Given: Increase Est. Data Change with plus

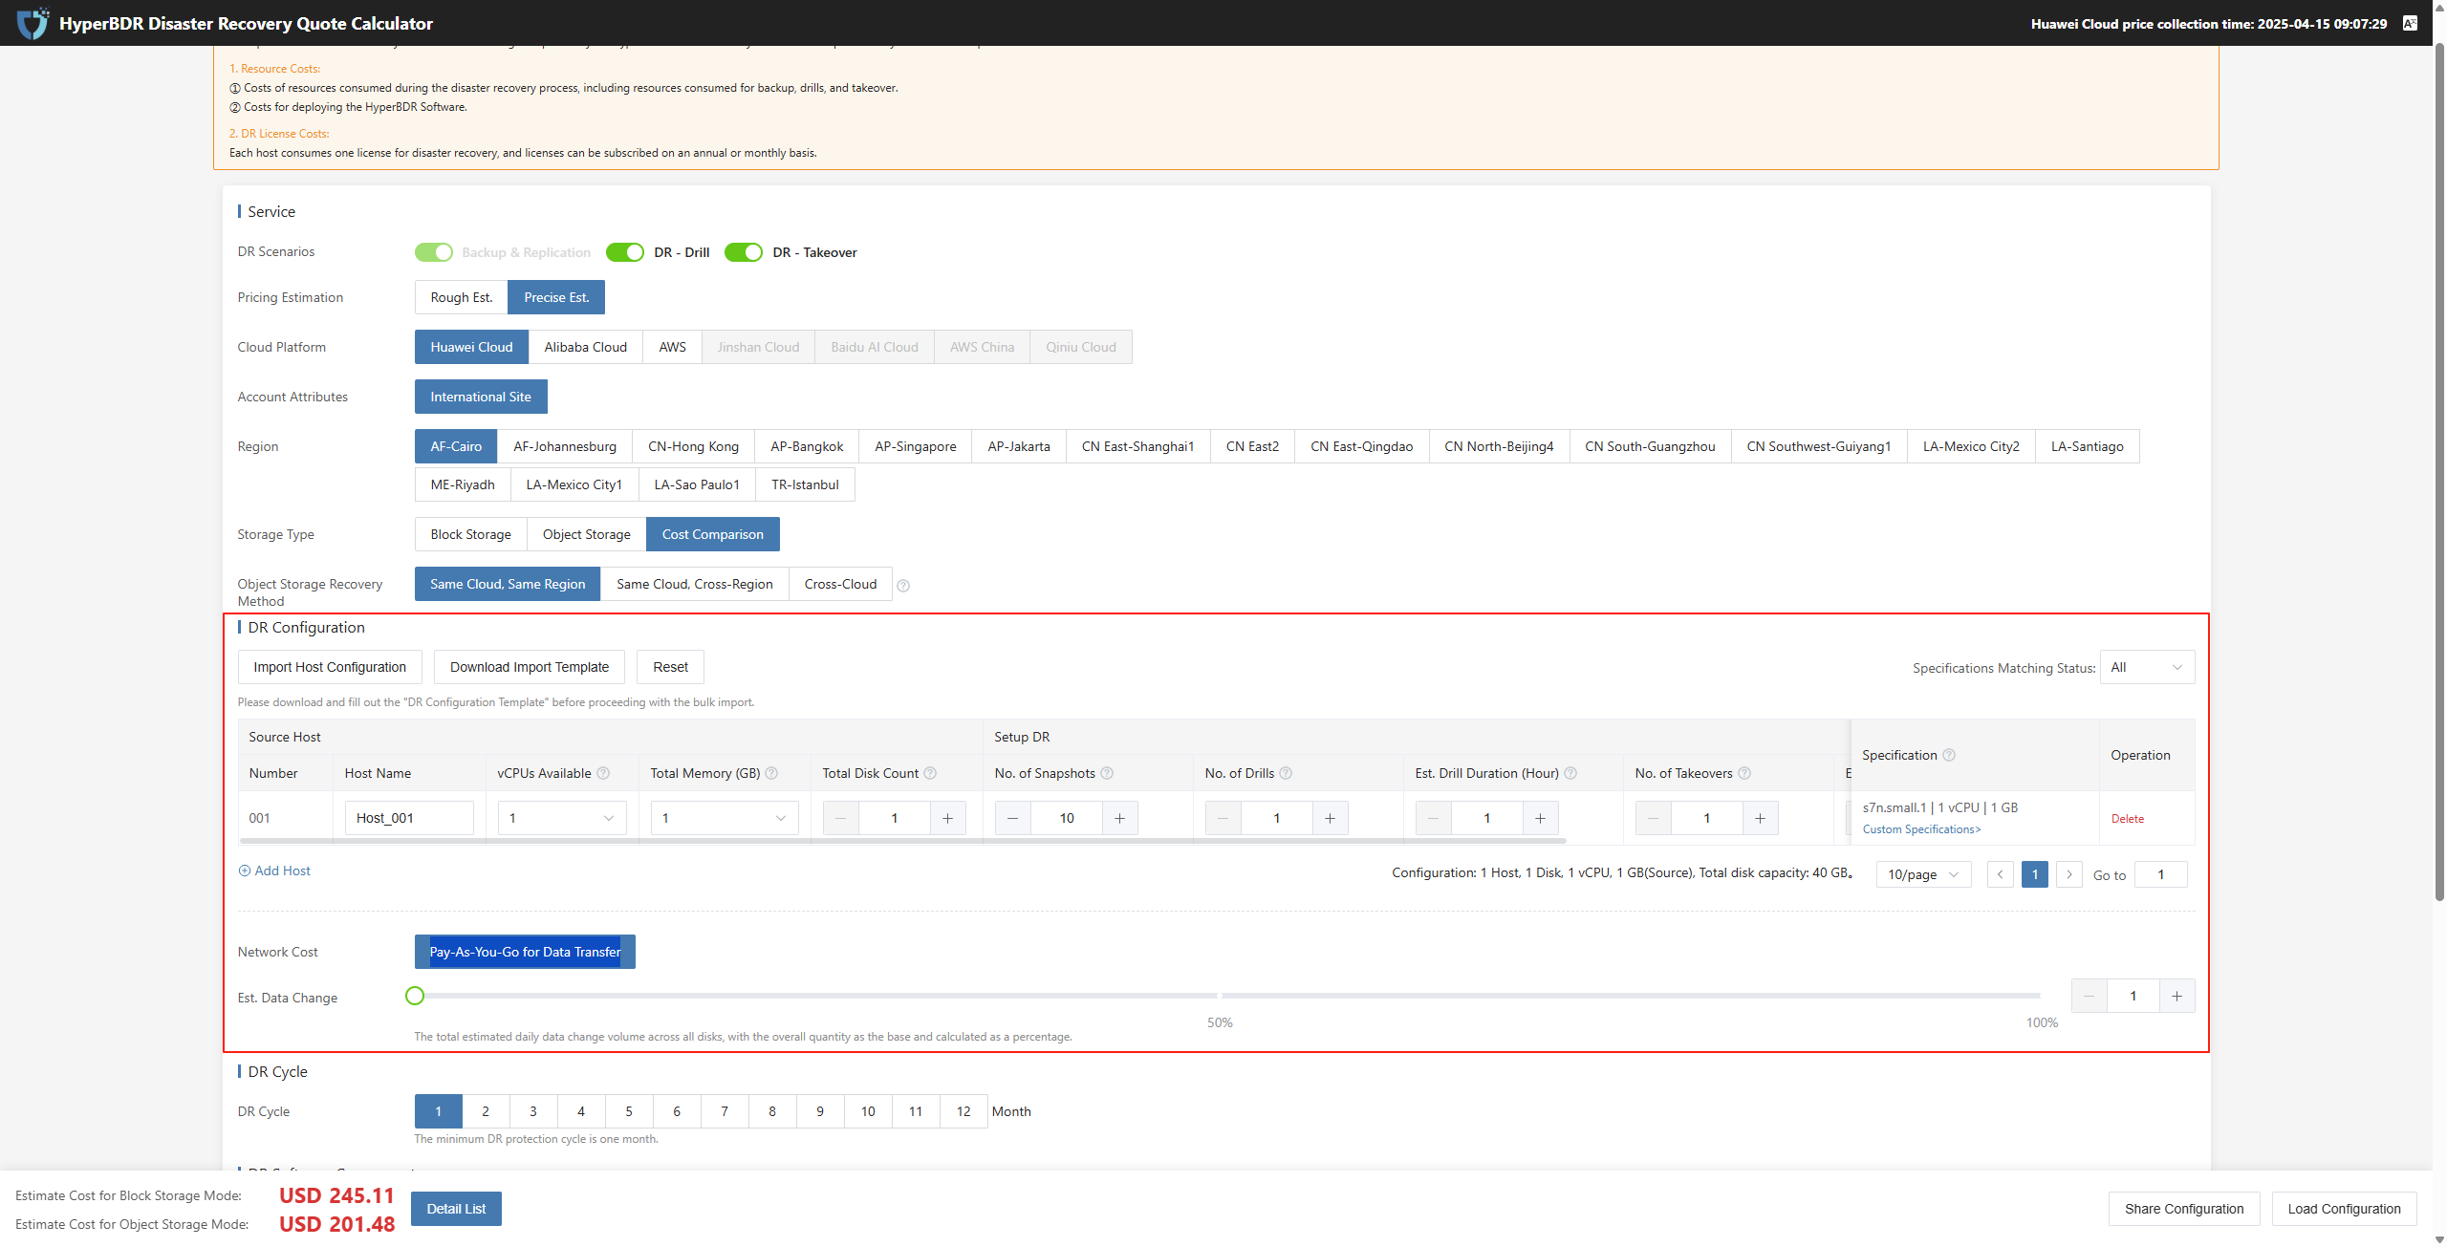Looking at the screenshot, I should (x=2176, y=996).
